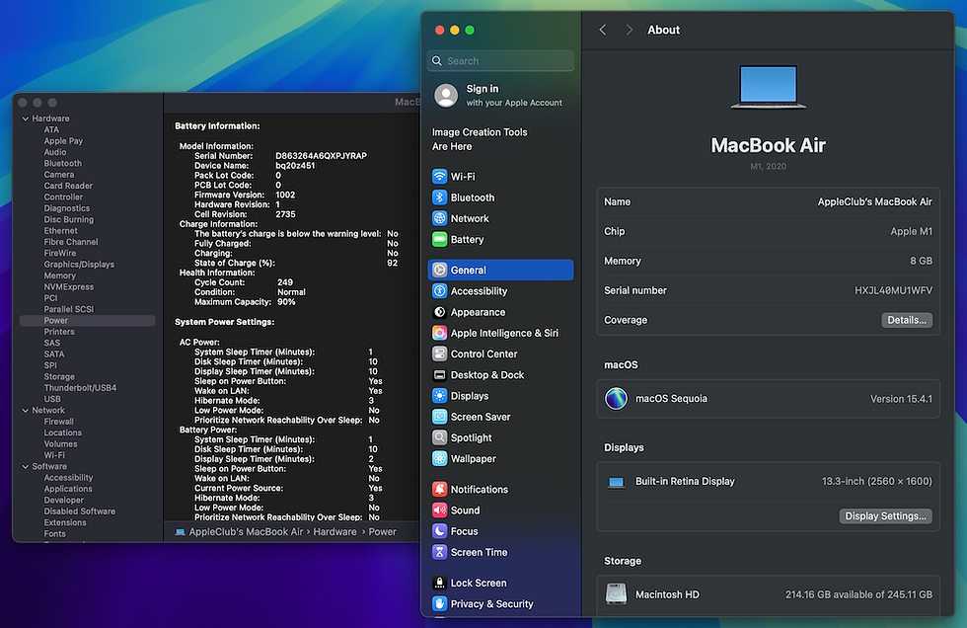Open the Appearance settings icon
This screenshot has height=628, width=967.
[439, 312]
